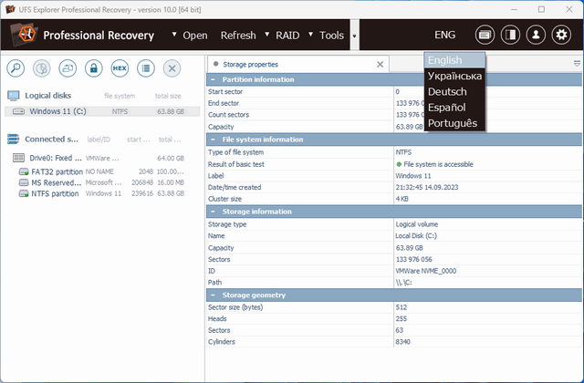The height and width of the screenshot is (383, 584).
Task: Collapse the Storage geometry section
Action: click(x=213, y=295)
